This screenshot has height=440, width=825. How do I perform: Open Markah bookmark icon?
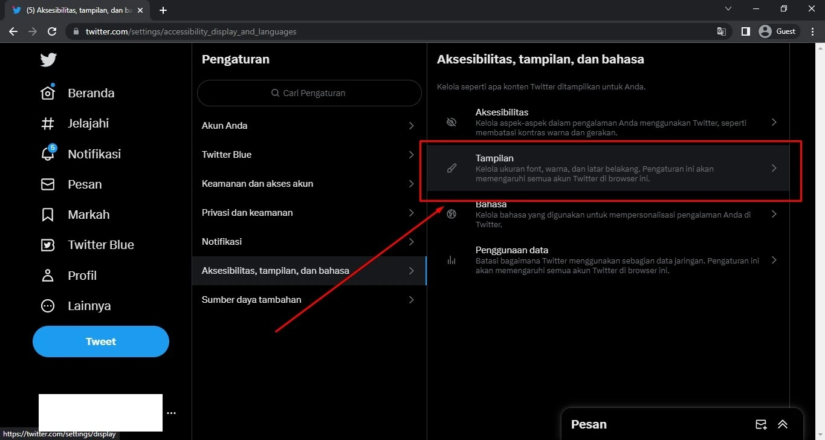click(48, 215)
